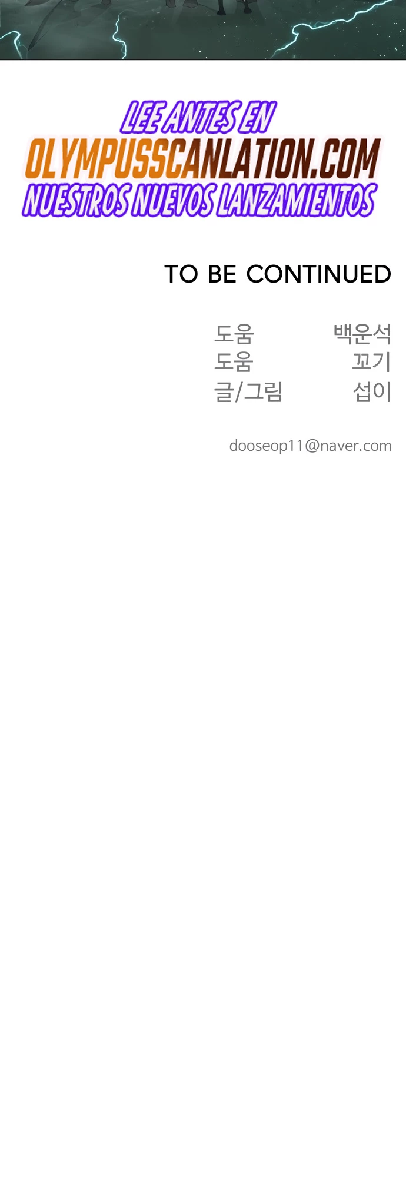Viewport: 406px width, 1199px height.
Task: Select the credit name 백운석
Action: pos(362,334)
